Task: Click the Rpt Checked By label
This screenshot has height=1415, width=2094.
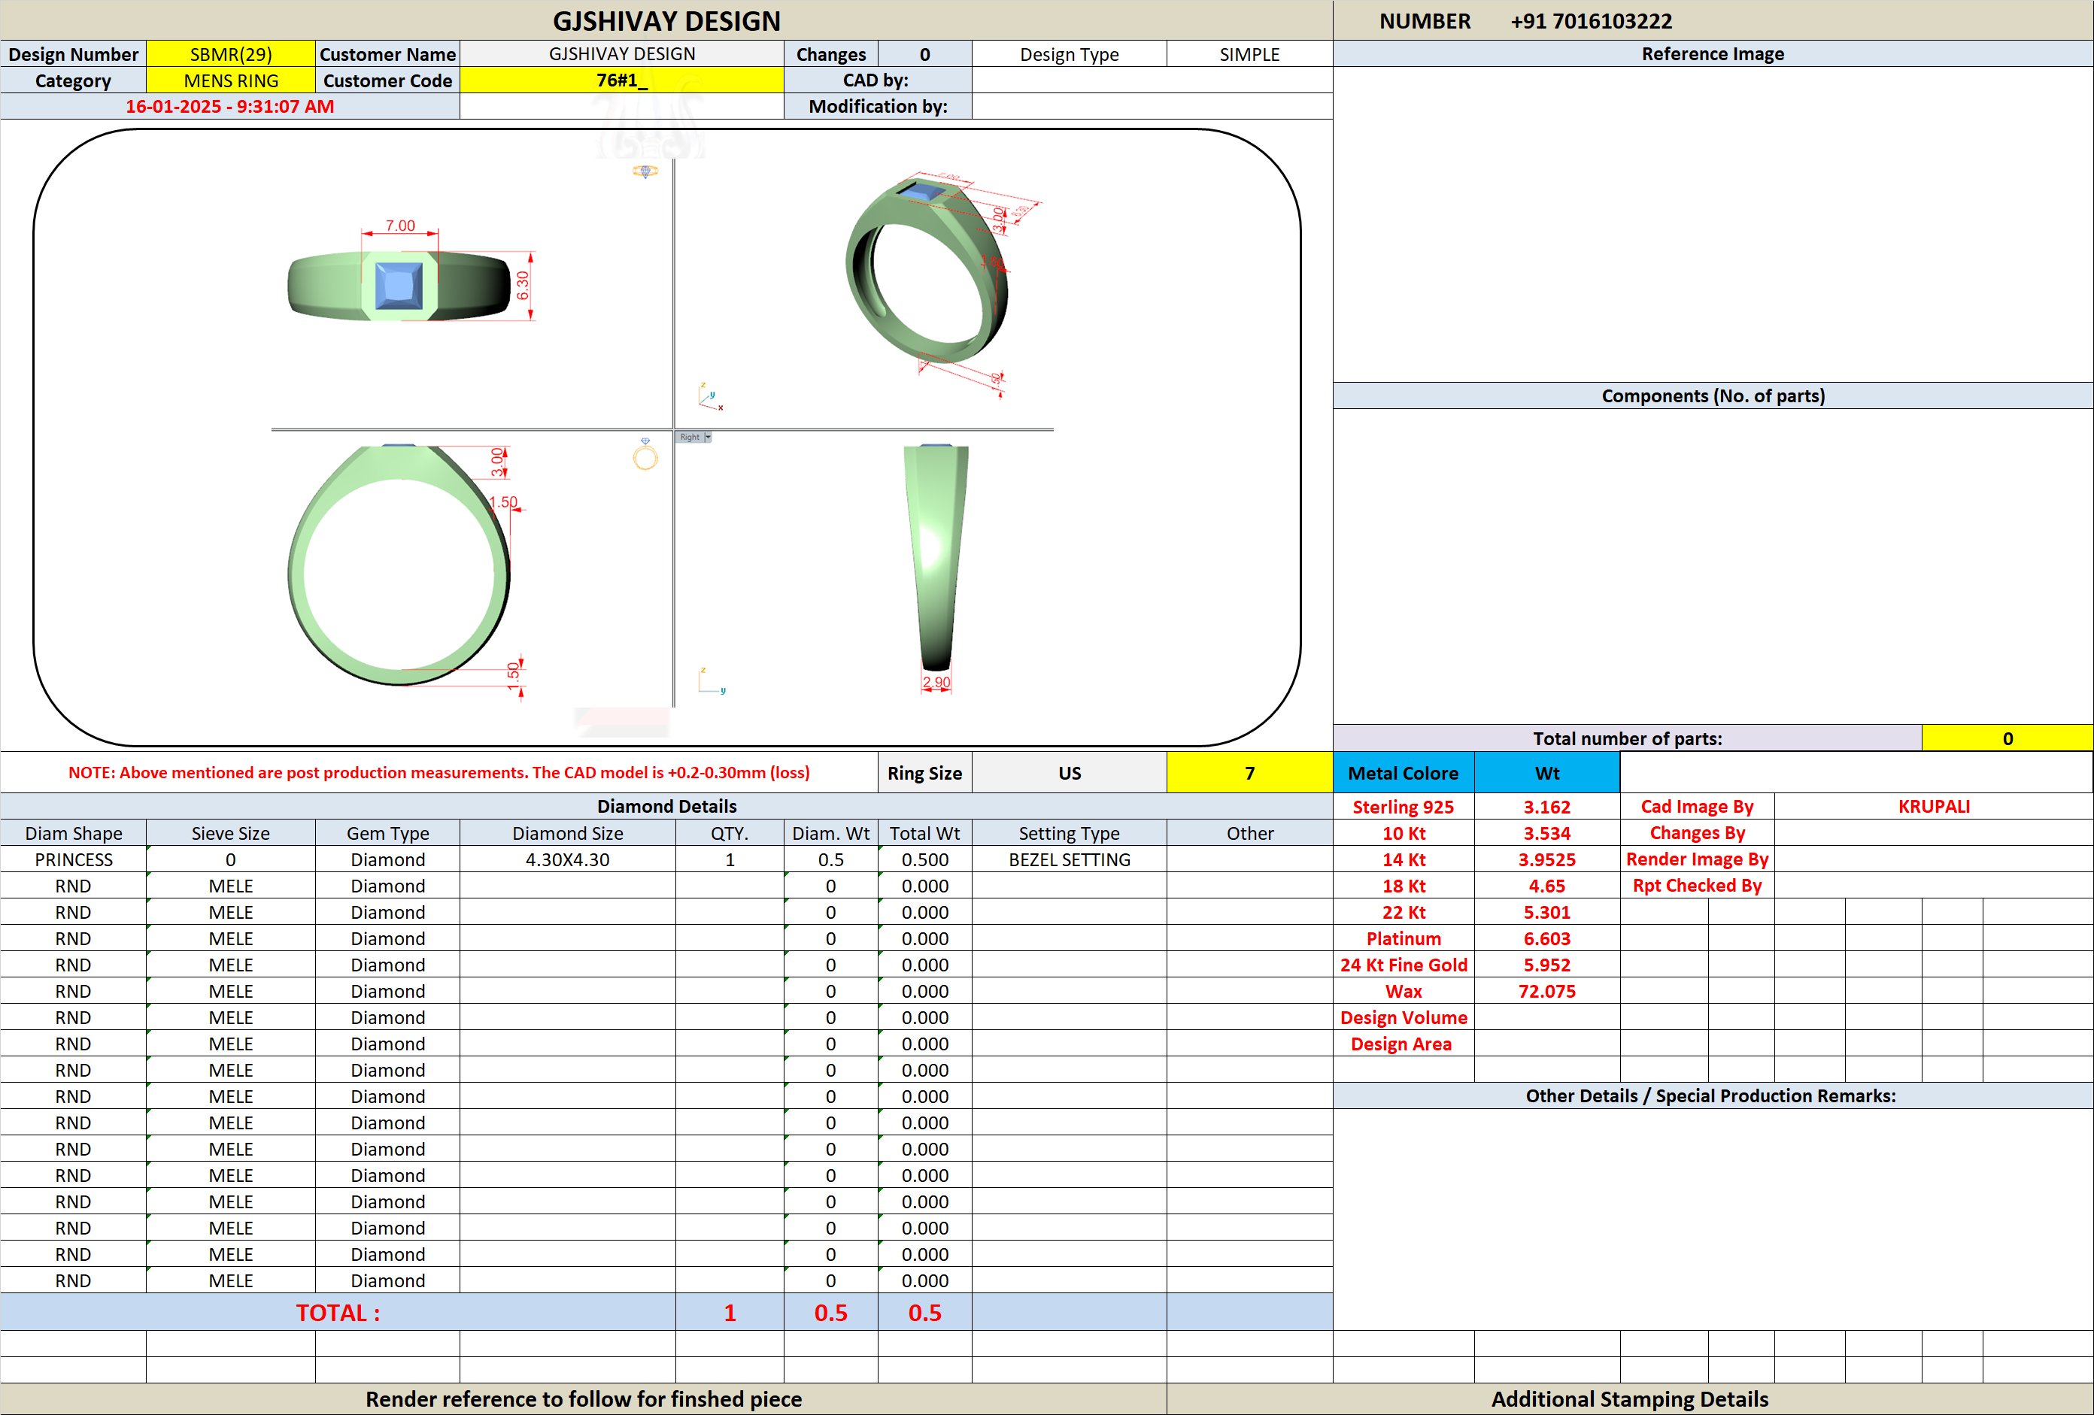Action: (1697, 886)
